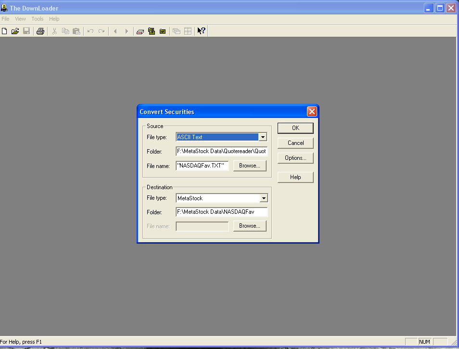
Task: Click the Print toolbar icon
Action: pyautogui.click(x=40, y=31)
